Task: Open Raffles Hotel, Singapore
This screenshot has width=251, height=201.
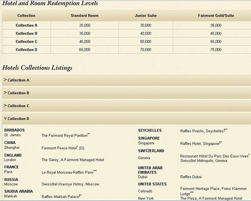Action: coord(201,144)
